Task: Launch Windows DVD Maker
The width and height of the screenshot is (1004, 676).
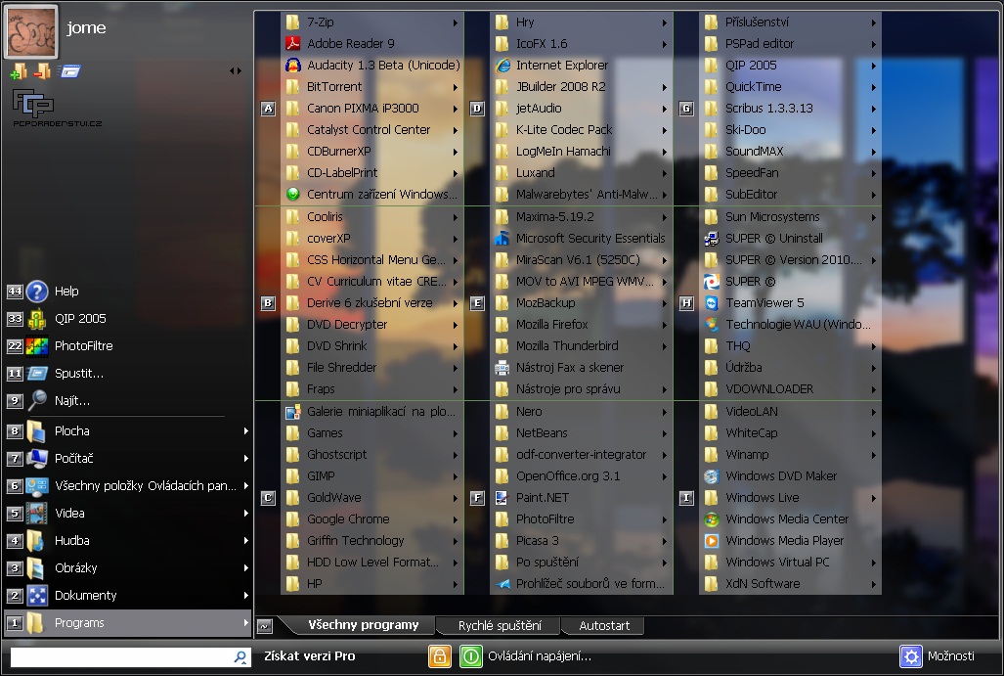Action: coord(790,476)
